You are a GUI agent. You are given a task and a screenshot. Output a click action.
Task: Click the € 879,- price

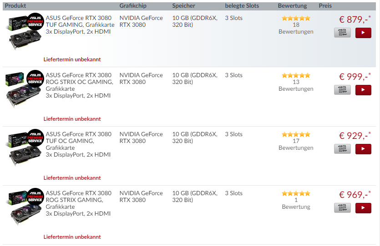click(355, 20)
